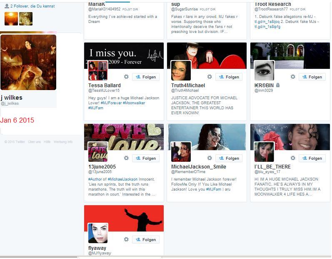Click protected account lock icon beside I€R®BIN
The height and width of the screenshot is (259, 332).
pos(278,85)
